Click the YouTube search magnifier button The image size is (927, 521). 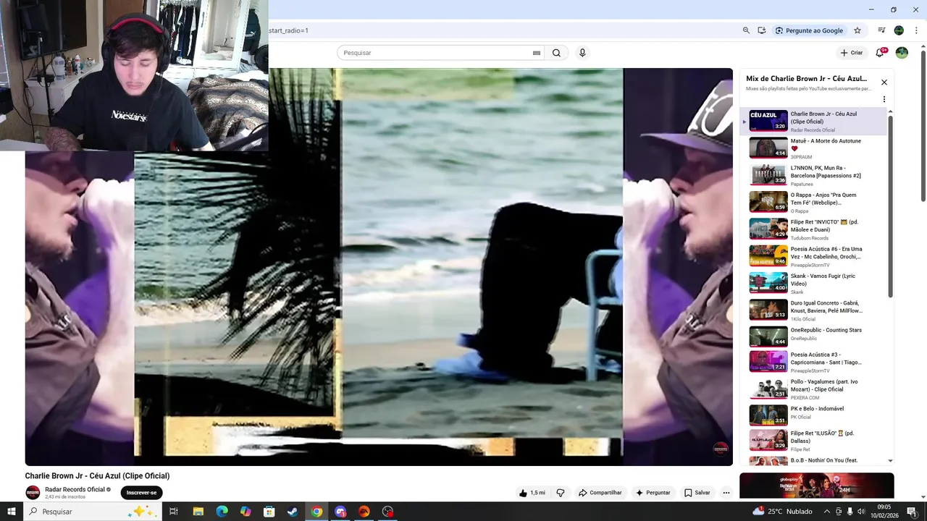556,53
